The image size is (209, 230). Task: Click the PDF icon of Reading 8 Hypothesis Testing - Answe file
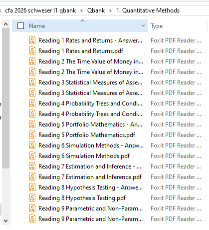tap(32, 187)
